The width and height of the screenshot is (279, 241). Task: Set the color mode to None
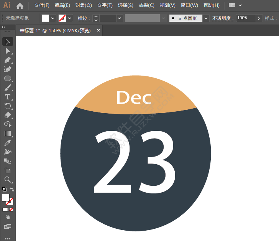click(11, 210)
